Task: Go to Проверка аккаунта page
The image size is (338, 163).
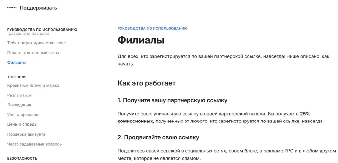Action: click(x=26, y=134)
